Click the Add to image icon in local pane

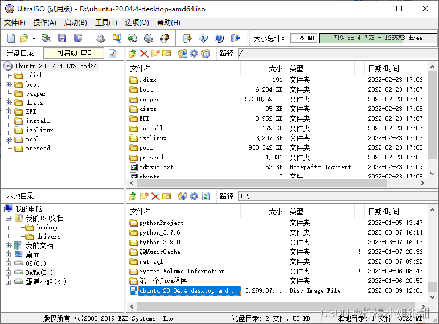[x=183, y=196]
